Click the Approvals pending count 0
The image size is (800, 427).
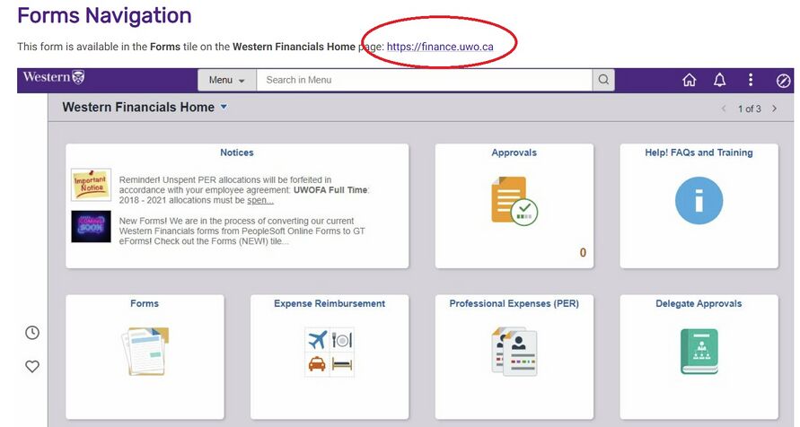click(x=583, y=253)
